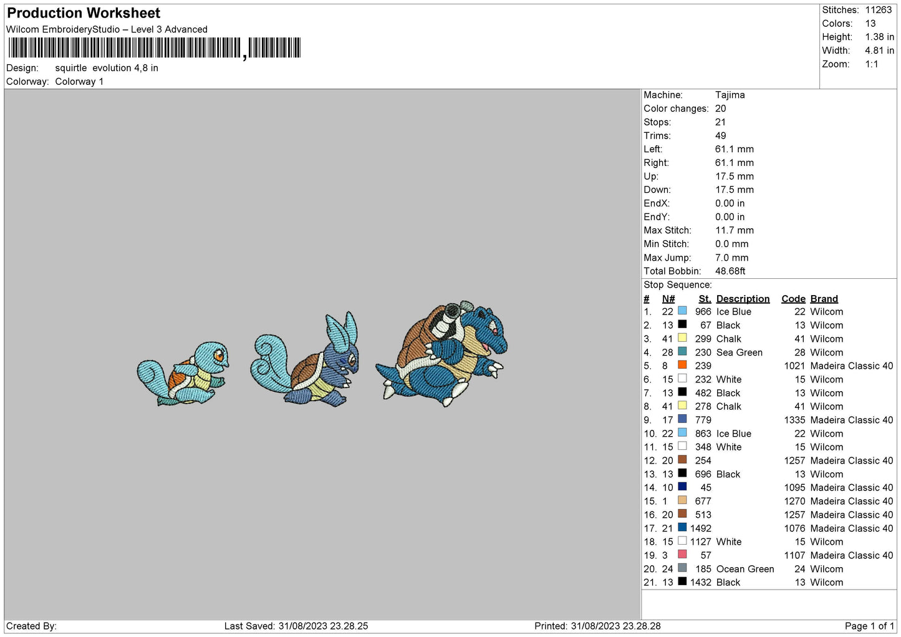Click the St. column header
This screenshot has width=901, height=637.
coord(705,299)
